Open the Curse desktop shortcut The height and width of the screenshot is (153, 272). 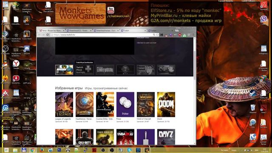pyautogui.click(x=27, y=20)
